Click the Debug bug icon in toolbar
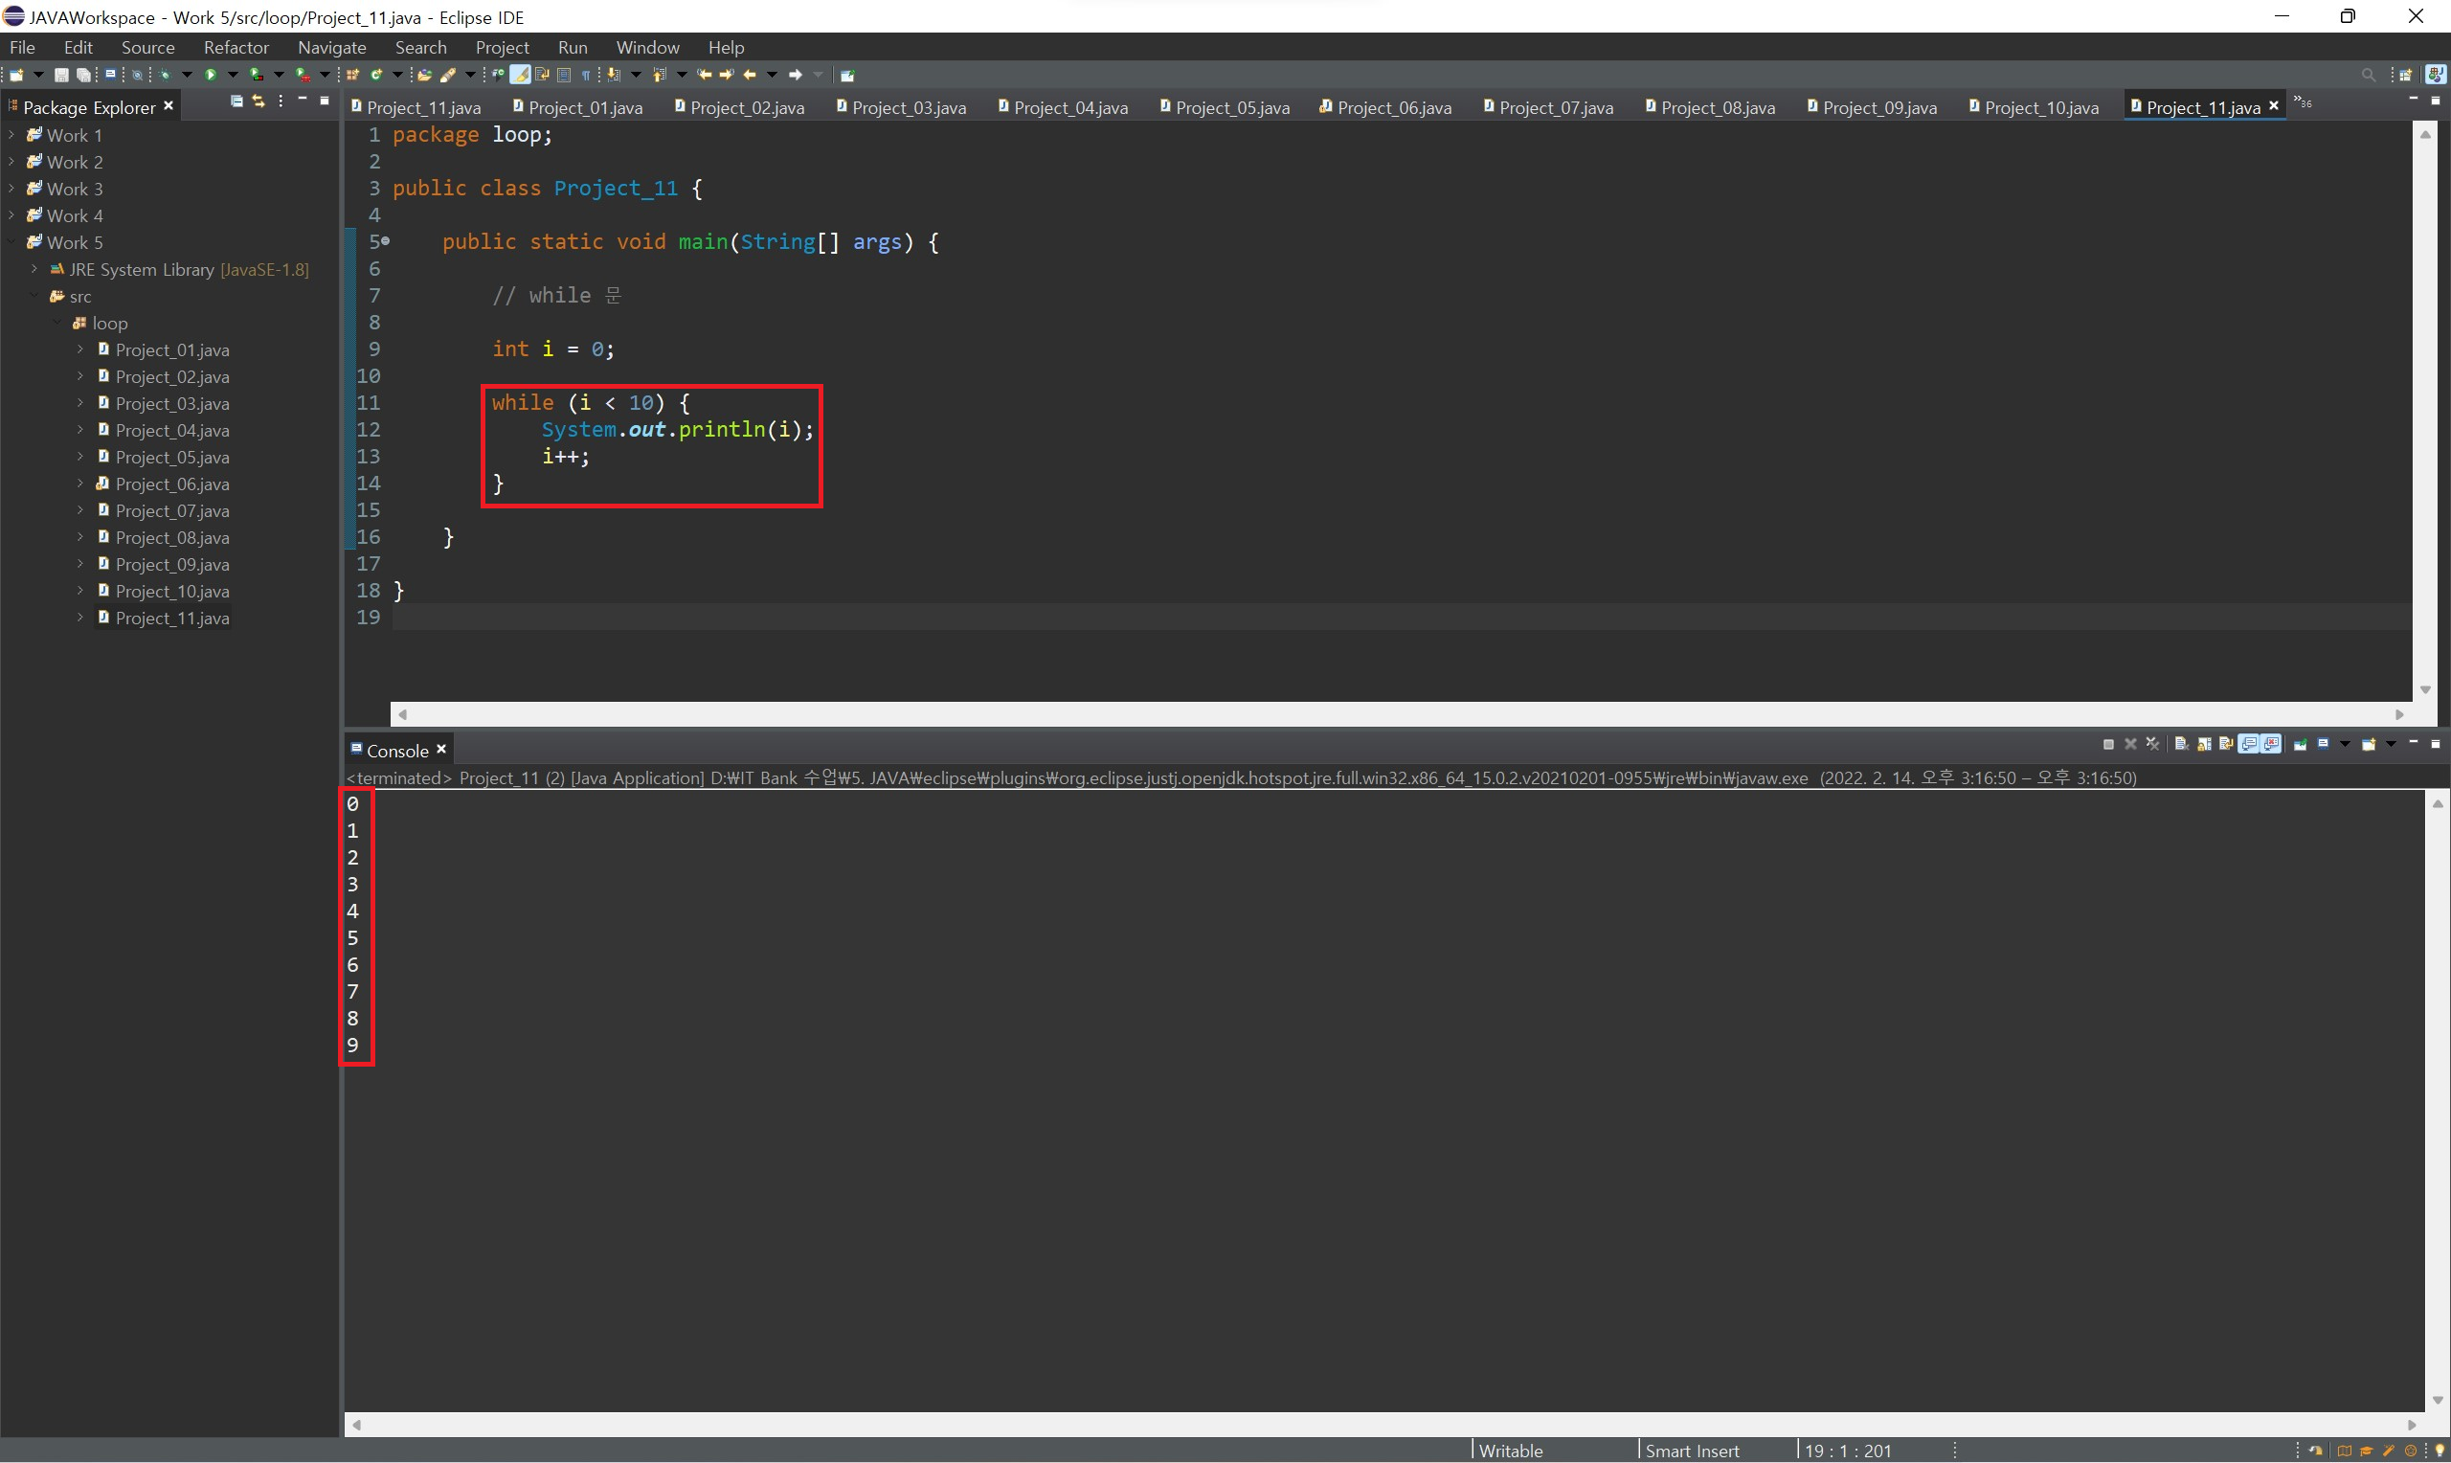The height and width of the screenshot is (1463, 2451). [165, 75]
